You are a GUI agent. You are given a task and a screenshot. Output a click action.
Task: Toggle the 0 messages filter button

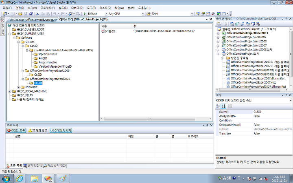pyautogui.click(x=61, y=130)
